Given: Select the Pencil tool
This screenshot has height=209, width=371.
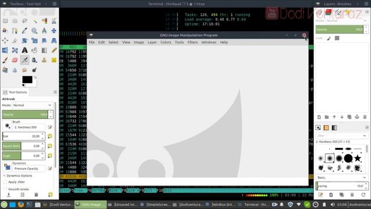Looking at the screenshot, I should (54, 51).
